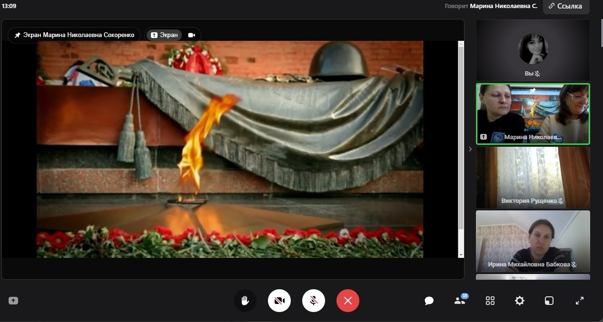
Task: Collapse participants sidebar with the chevron
Action: 470,149
